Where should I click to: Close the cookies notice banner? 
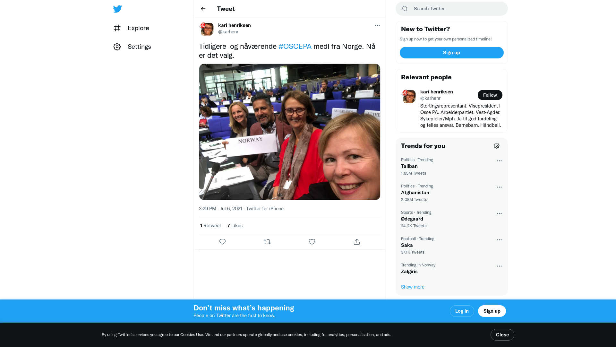click(x=502, y=335)
